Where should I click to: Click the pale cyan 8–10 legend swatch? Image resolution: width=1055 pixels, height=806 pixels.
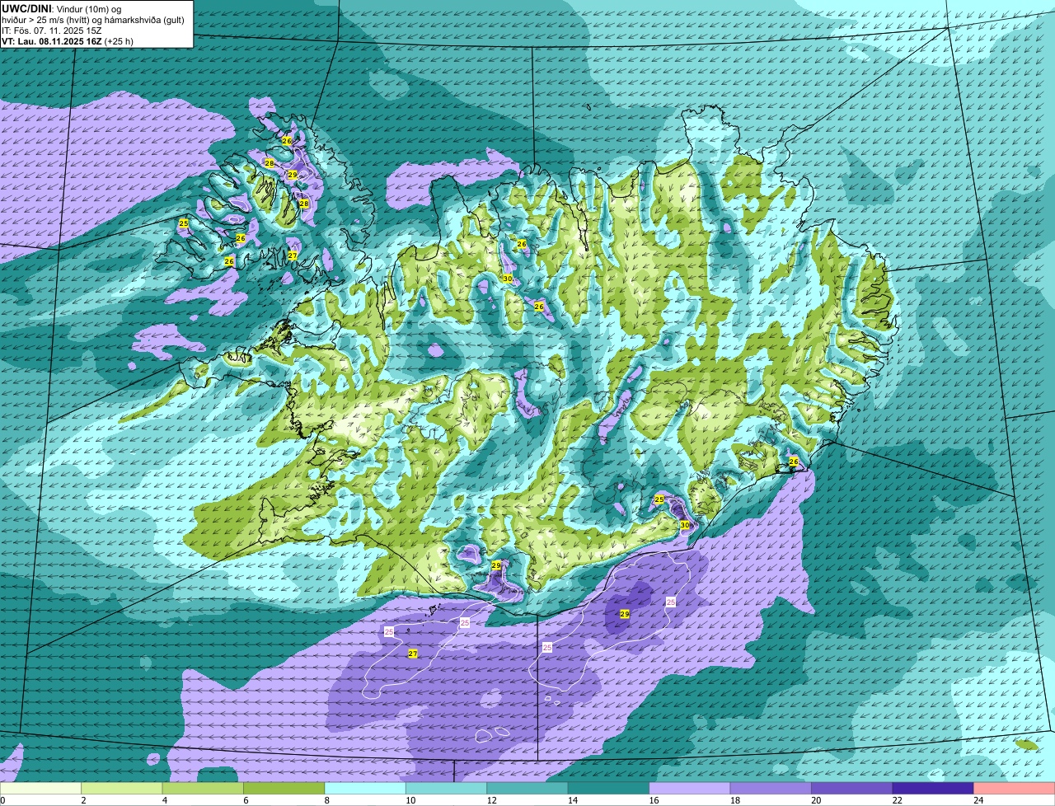click(365, 789)
